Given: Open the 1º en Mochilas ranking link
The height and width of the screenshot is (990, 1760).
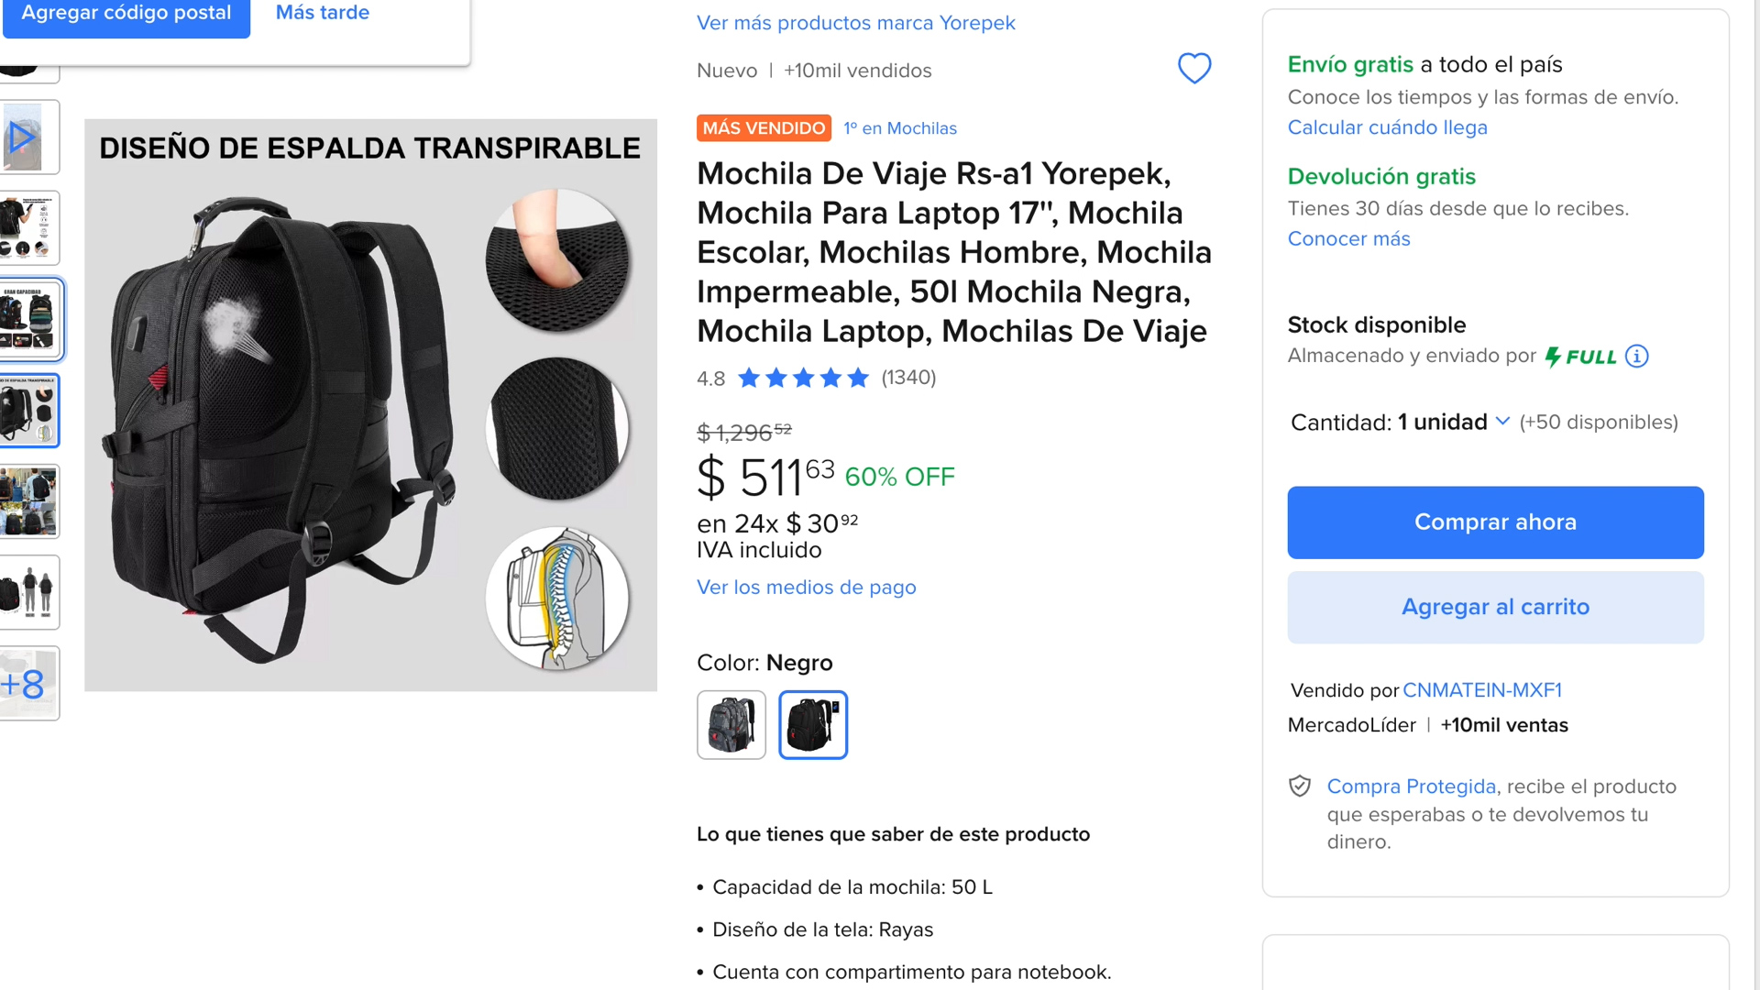Looking at the screenshot, I should point(900,128).
